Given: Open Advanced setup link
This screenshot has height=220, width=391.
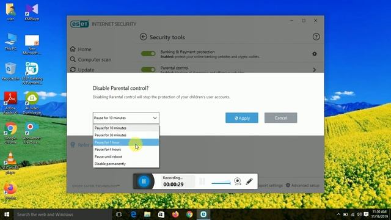Looking at the screenshot, I should [302, 185].
